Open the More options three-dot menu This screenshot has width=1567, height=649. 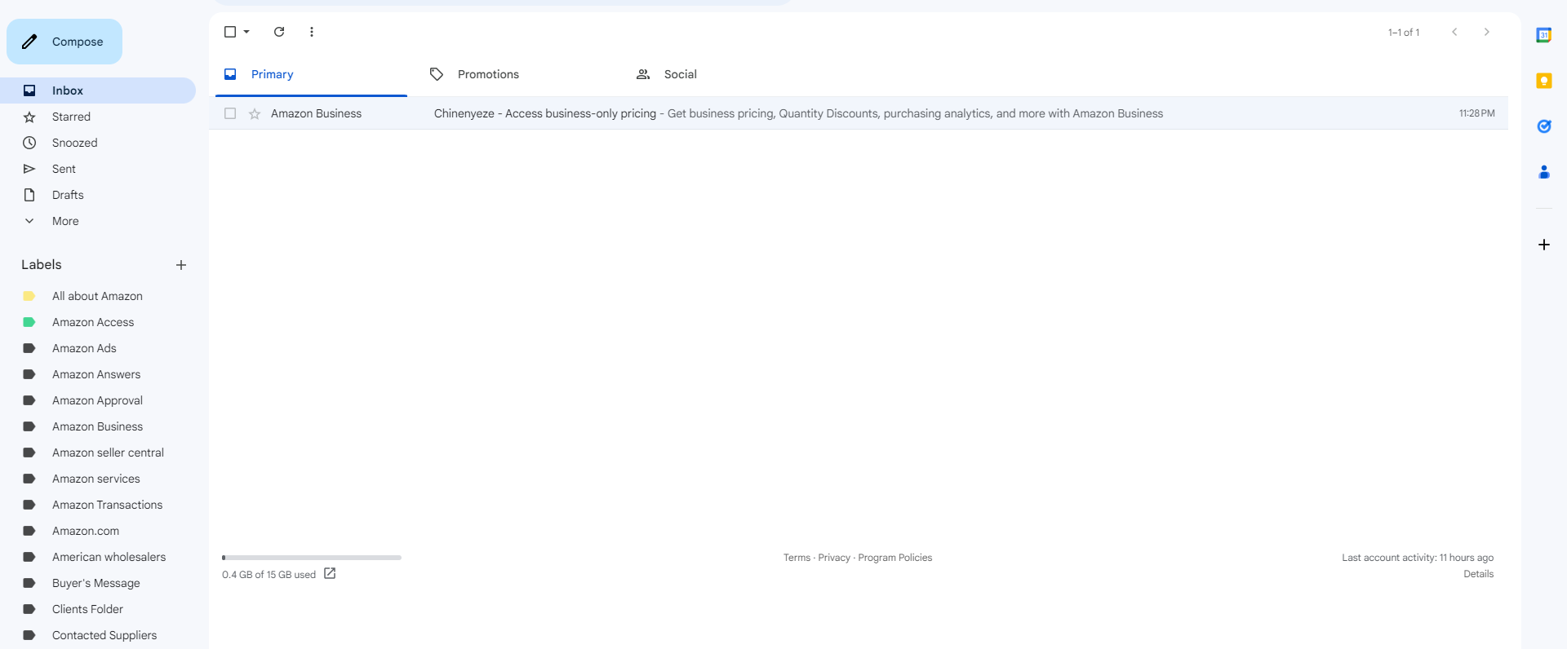(x=312, y=32)
